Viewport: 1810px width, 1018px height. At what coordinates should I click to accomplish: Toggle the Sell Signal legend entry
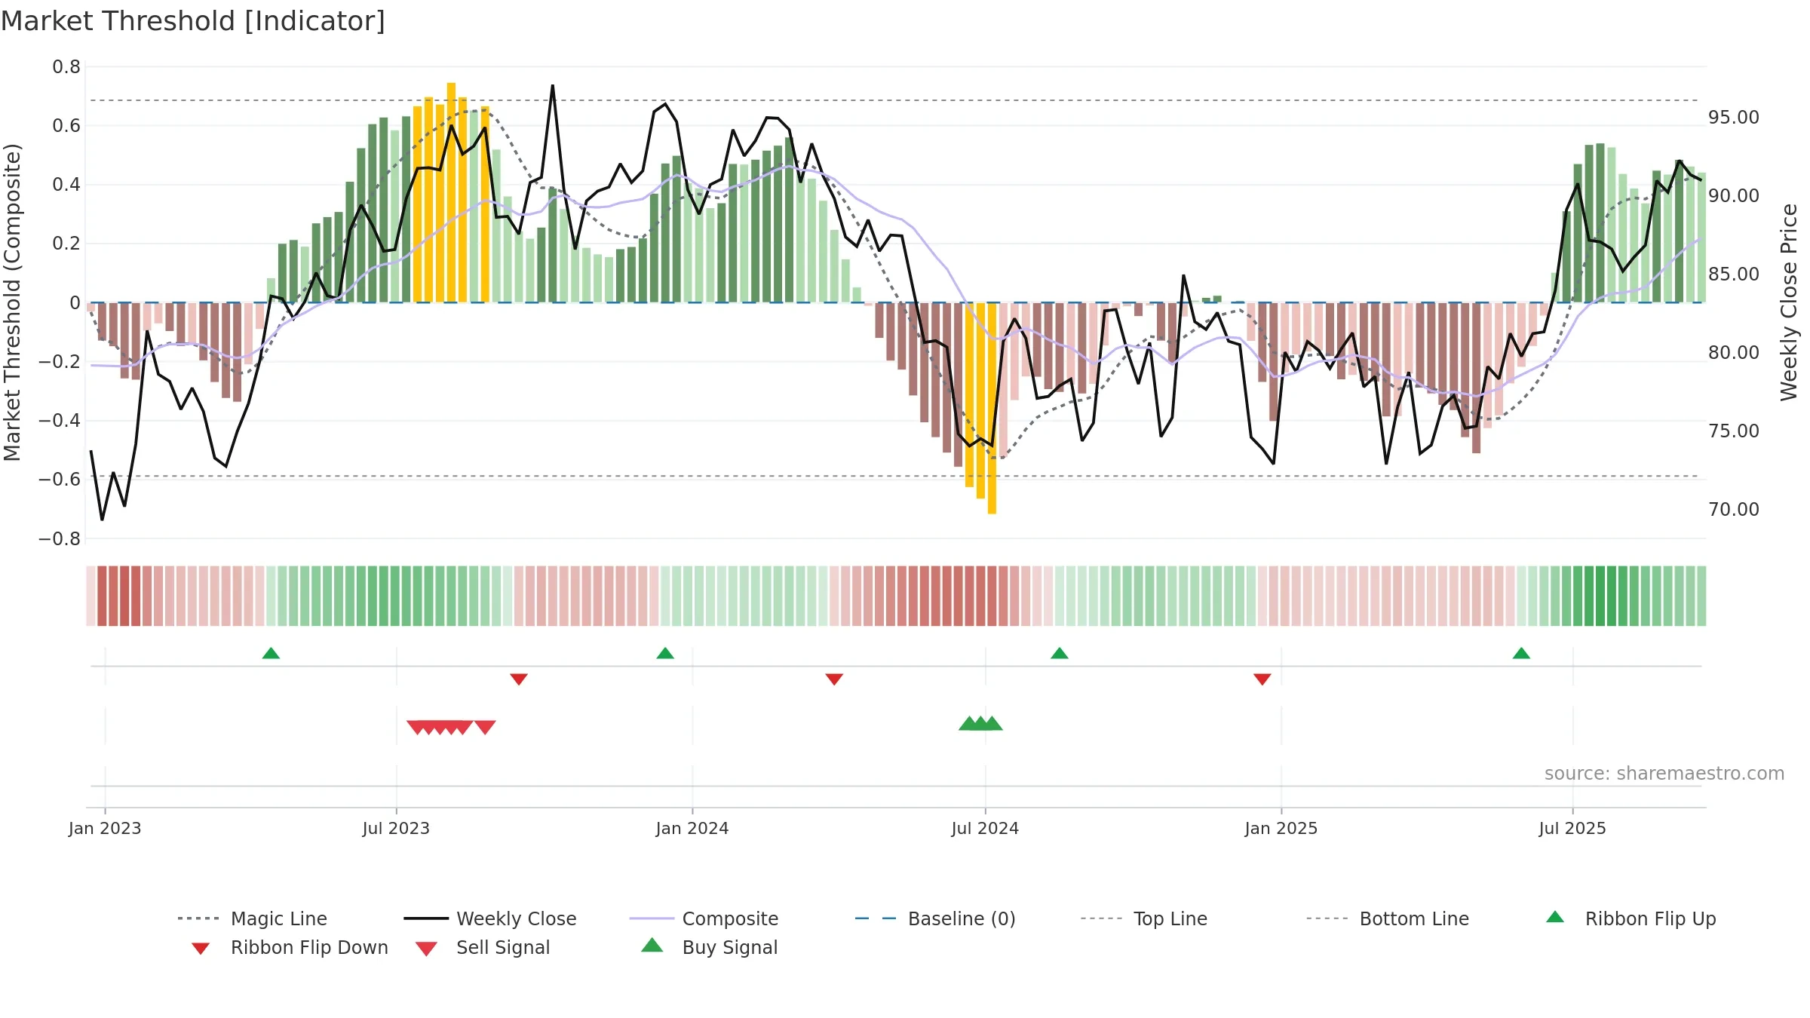(483, 947)
